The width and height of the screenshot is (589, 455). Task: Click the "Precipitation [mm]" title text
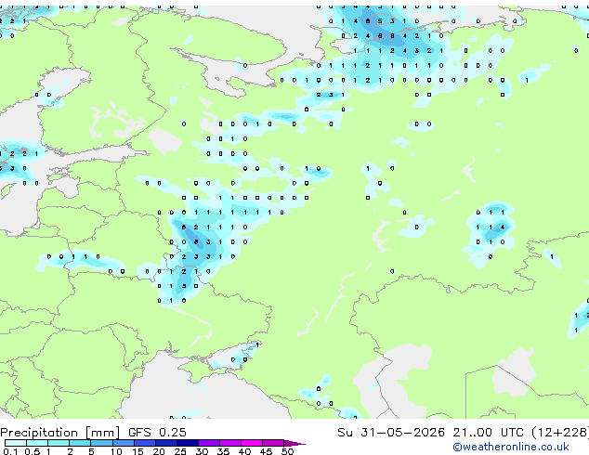[x=59, y=433]
